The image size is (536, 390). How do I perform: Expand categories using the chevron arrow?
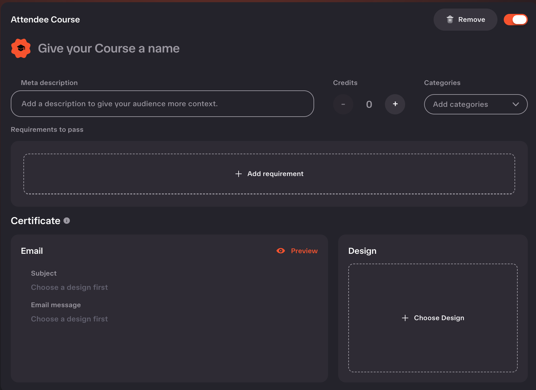(x=516, y=104)
